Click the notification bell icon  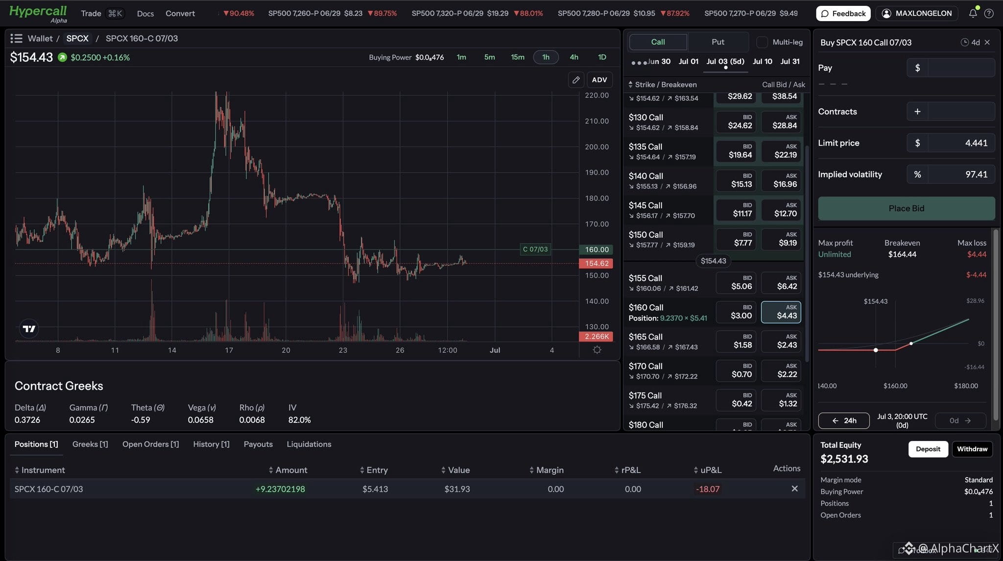click(973, 13)
